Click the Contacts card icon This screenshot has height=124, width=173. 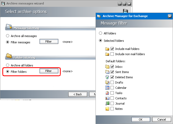(x=107, y=98)
